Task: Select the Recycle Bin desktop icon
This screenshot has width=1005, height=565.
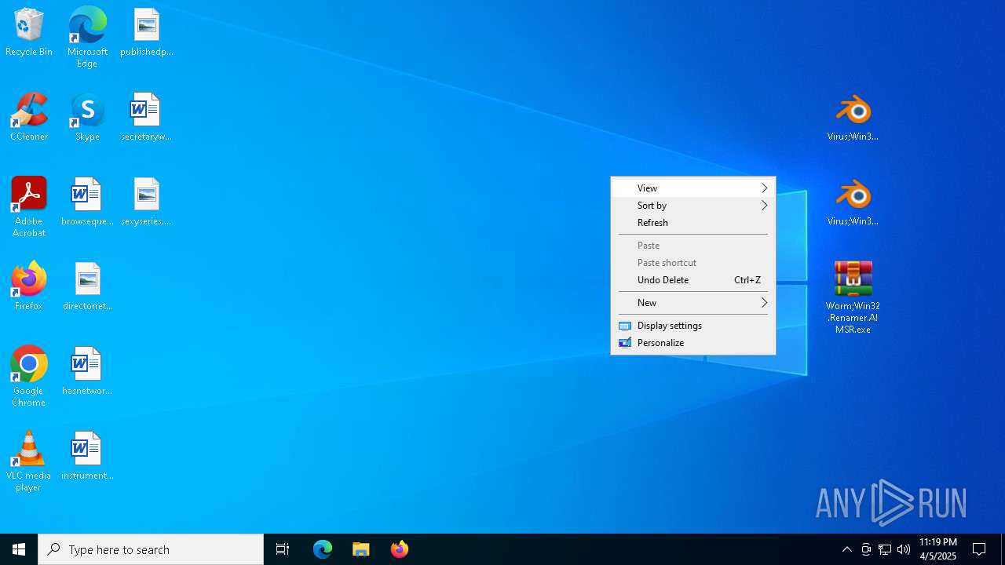Action: click(29, 33)
